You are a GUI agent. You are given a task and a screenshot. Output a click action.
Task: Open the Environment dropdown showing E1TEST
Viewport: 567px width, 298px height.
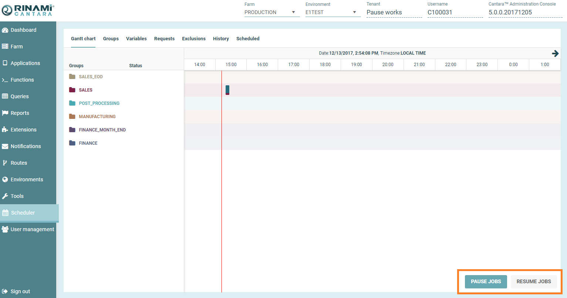(333, 12)
